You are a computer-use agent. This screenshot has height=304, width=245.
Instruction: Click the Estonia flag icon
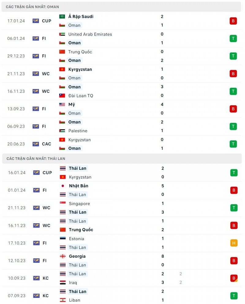click(63, 239)
